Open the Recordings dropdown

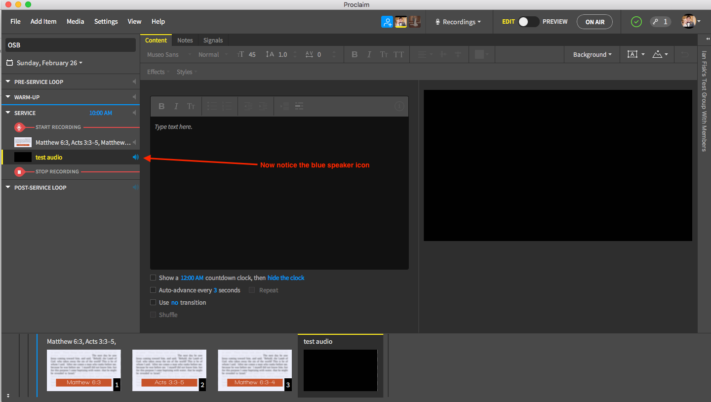[458, 22]
